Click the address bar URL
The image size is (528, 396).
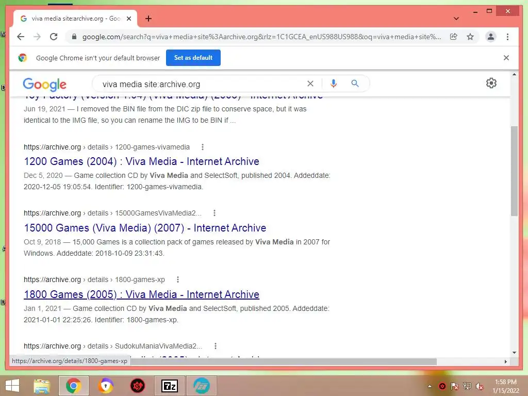[x=261, y=37]
